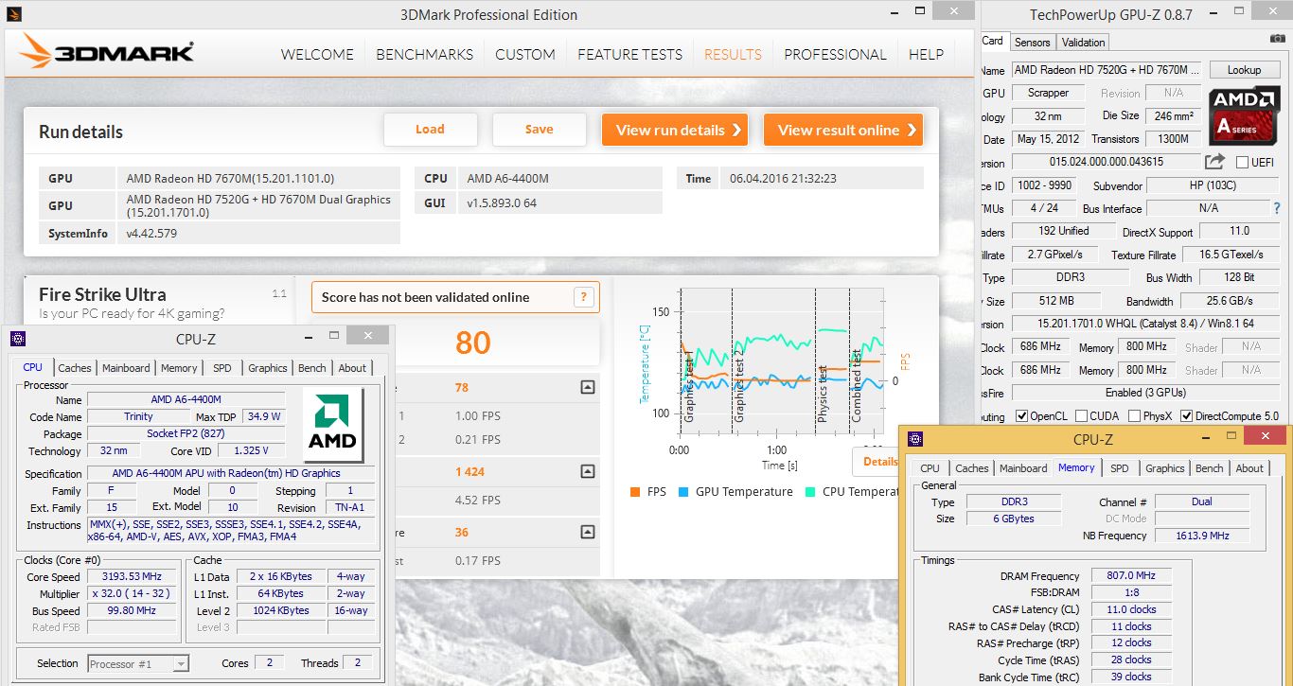The height and width of the screenshot is (686, 1293).
Task: Toggle the PhysX checkbox in GPU-Z
Action: pos(1134,416)
